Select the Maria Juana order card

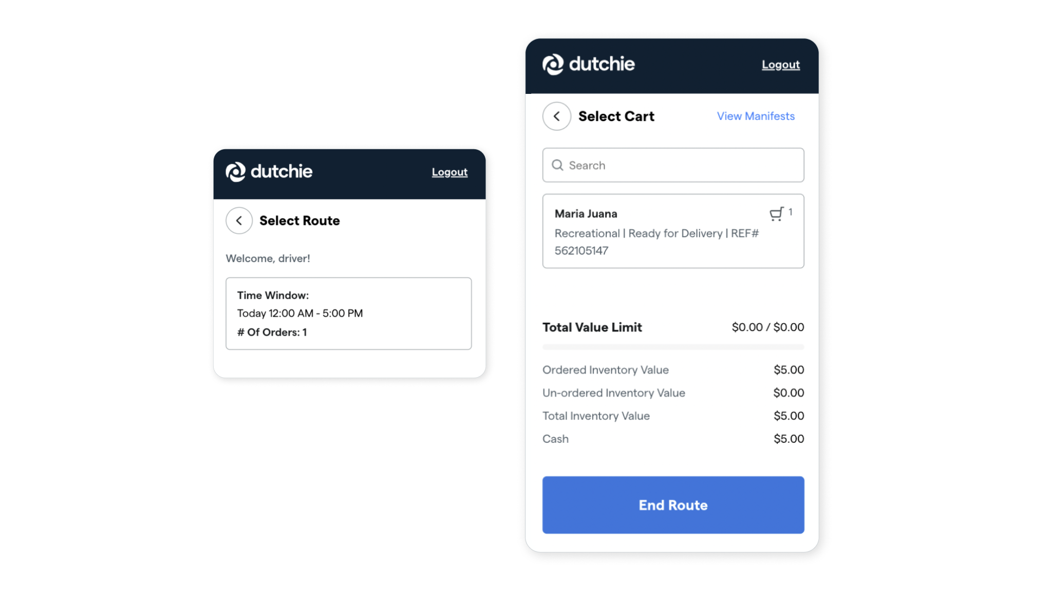pos(673,231)
